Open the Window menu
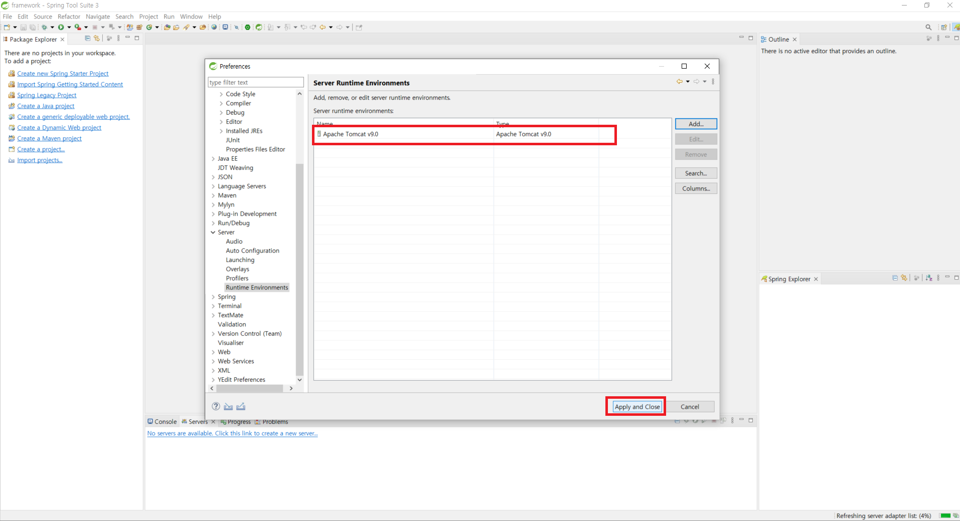The width and height of the screenshot is (960, 521). [191, 17]
